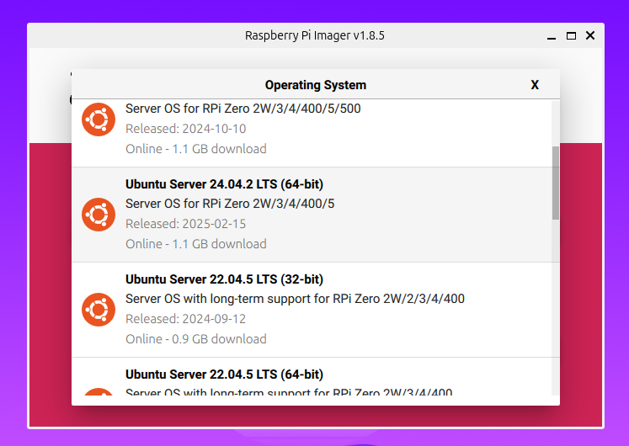
Task: Maximize the Raspberry Pi Imager window
Action: pos(571,35)
